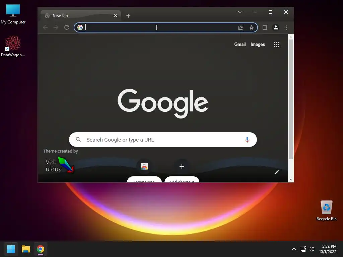
Task: Click the Search Google or type a URL box
Action: pyautogui.click(x=163, y=140)
